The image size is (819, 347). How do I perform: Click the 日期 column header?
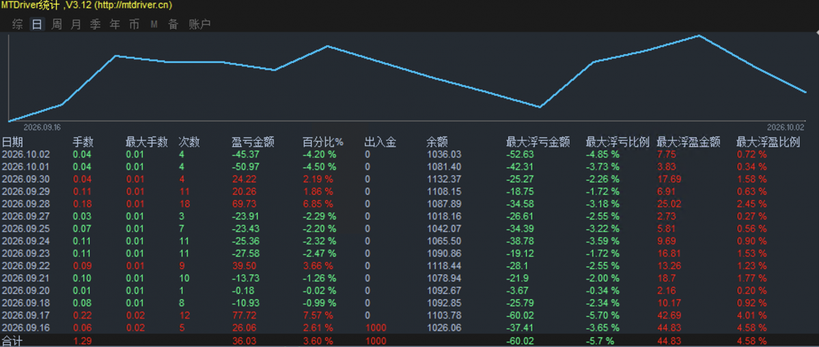pyautogui.click(x=12, y=142)
